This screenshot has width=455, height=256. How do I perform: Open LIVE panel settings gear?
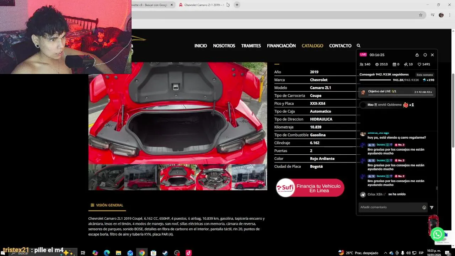(x=425, y=55)
